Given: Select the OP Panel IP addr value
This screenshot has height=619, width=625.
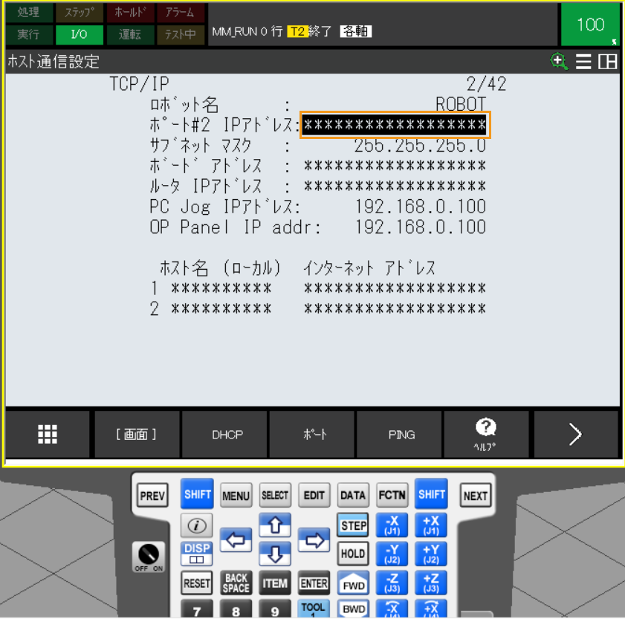Looking at the screenshot, I should point(421,227).
